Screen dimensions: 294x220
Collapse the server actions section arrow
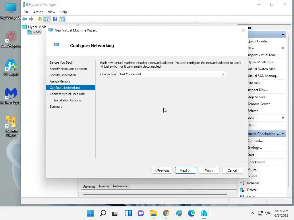click(283, 34)
